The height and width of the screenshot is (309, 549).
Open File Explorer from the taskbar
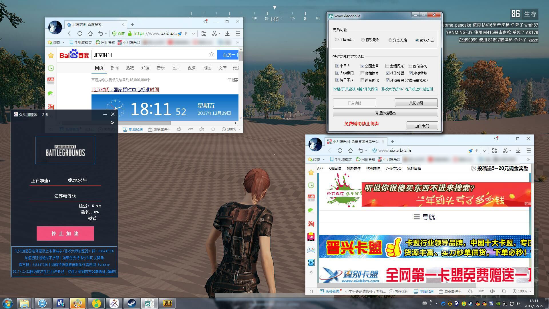(x=24, y=303)
